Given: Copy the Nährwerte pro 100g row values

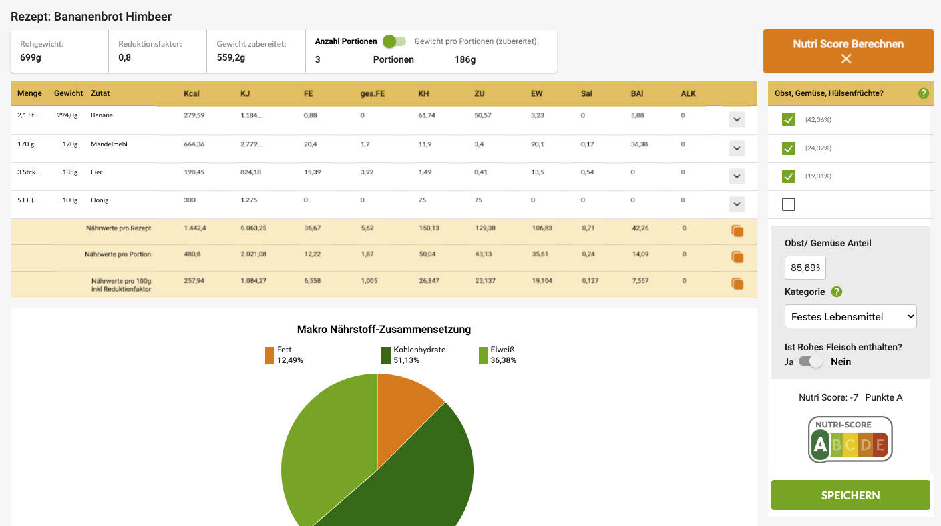Looking at the screenshot, I should 737,284.
